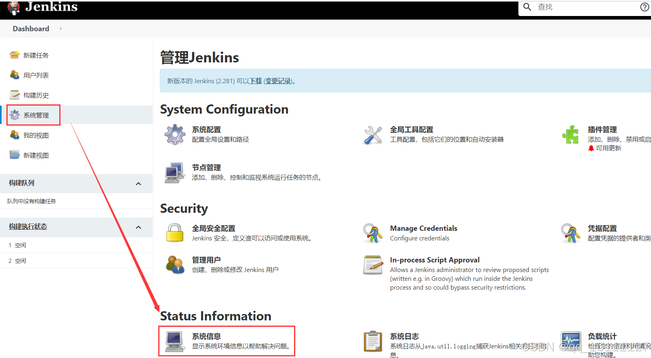Click the Configure credentials description
The height and width of the screenshot is (358, 651).
coord(419,238)
